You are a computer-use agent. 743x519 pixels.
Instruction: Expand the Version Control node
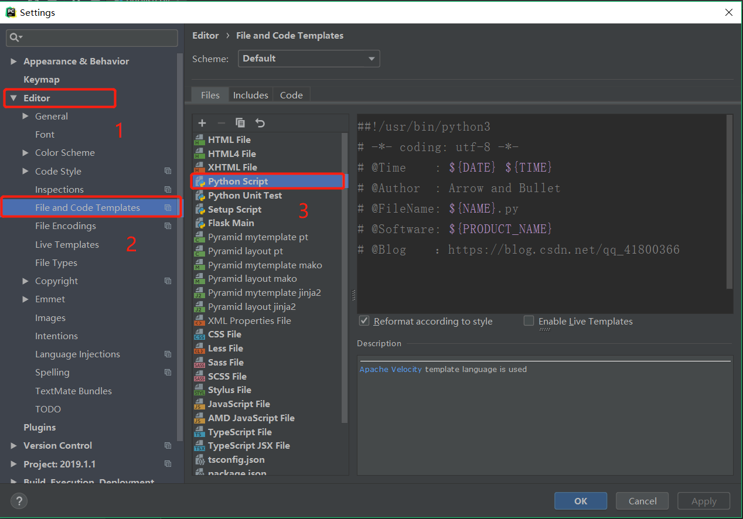point(13,446)
